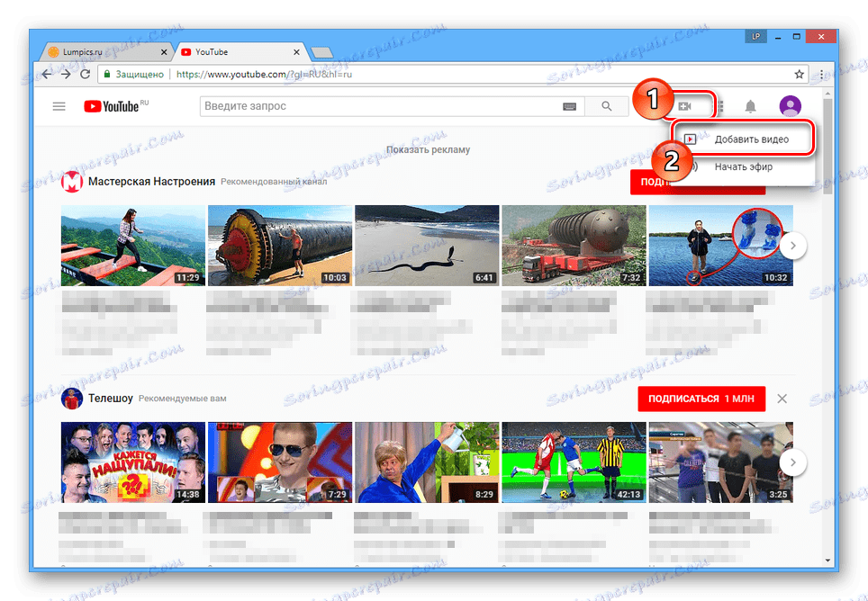868x601 pixels.
Task: Go back with browser back arrow
Action: [x=47, y=74]
